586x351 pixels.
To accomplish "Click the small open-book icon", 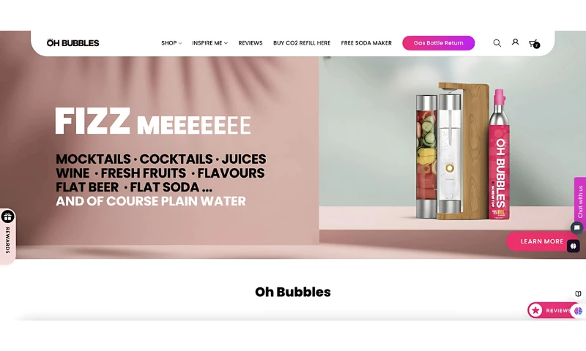I will click(578, 293).
